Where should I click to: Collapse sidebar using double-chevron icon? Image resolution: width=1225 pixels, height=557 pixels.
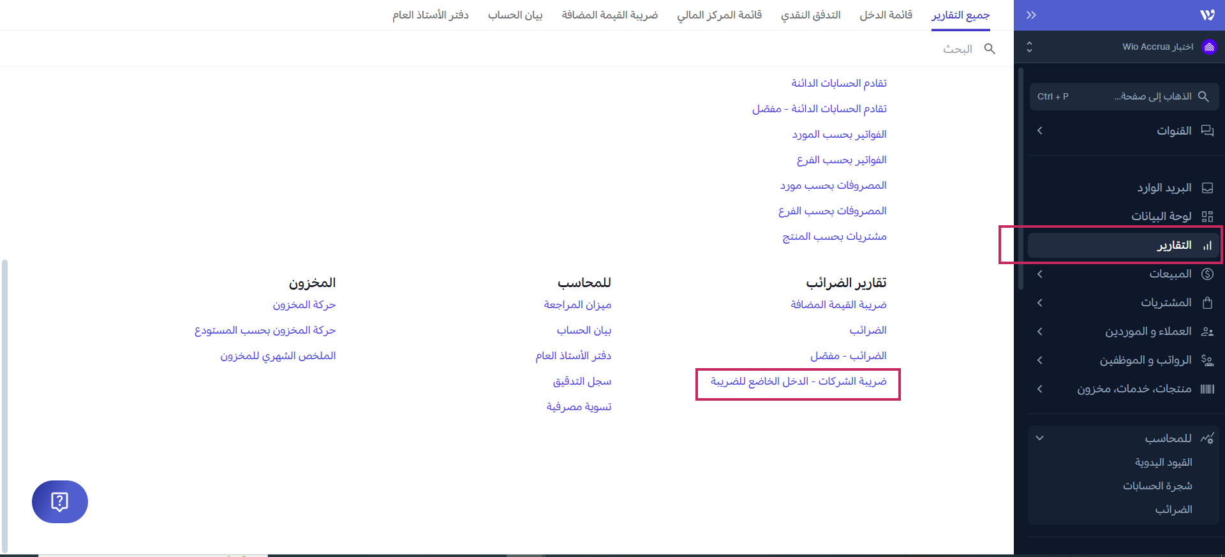(1031, 15)
